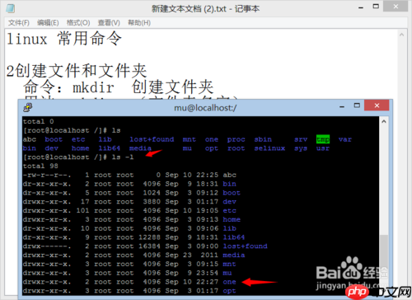Click the 'linux 常用命令' heading text

tap(63, 39)
